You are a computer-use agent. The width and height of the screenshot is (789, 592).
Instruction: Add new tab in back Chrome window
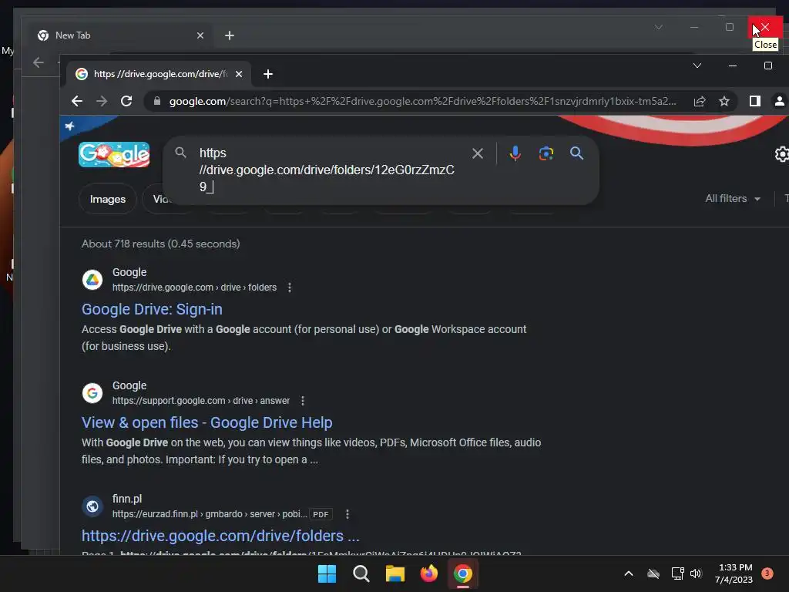click(230, 35)
